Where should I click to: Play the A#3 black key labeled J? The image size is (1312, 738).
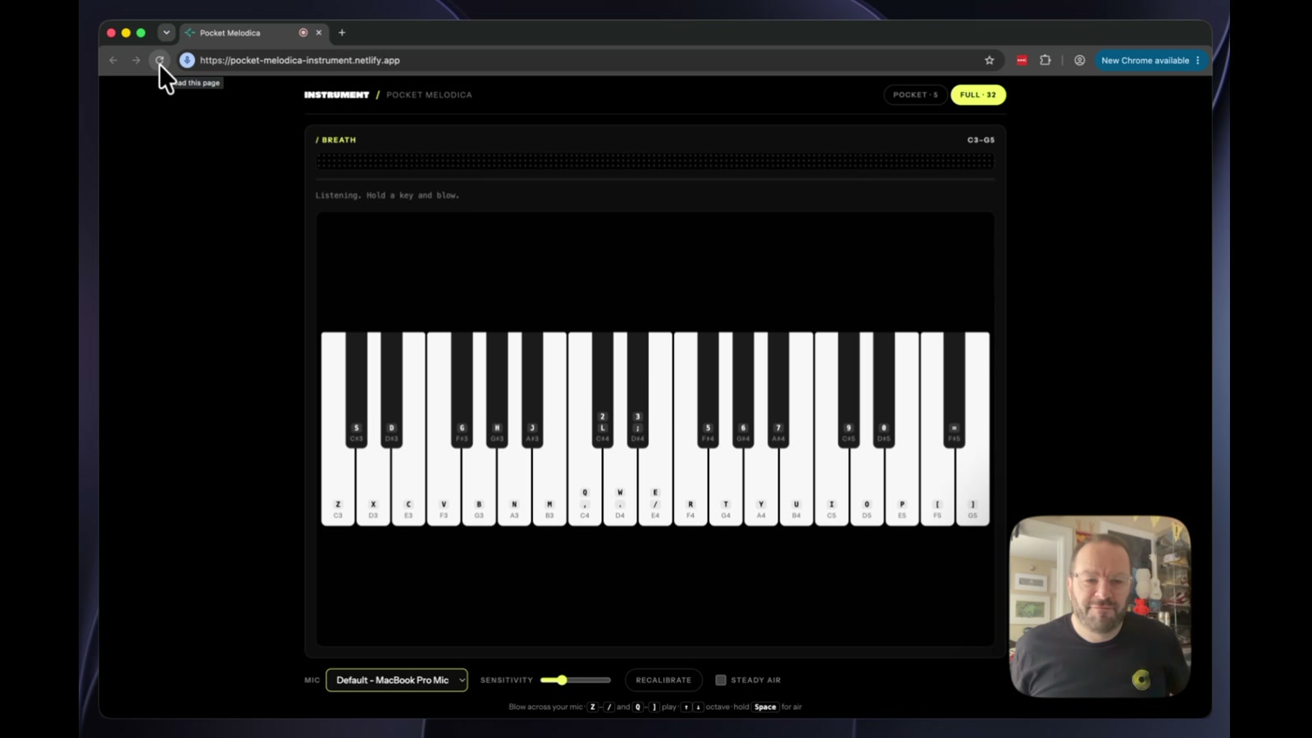pos(532,389)
